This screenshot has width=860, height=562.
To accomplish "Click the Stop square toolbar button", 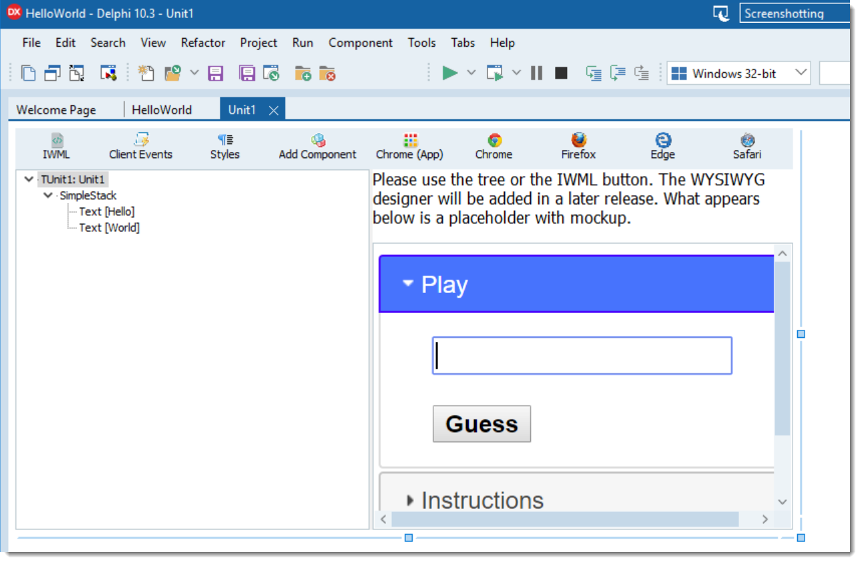I will [x=561, y=73].
